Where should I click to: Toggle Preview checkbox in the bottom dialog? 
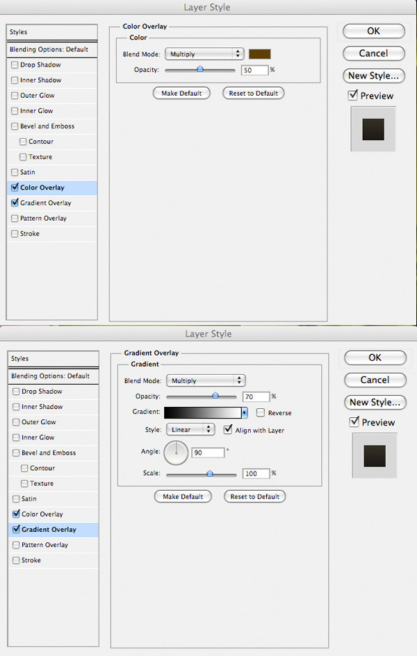click(354, 422)
